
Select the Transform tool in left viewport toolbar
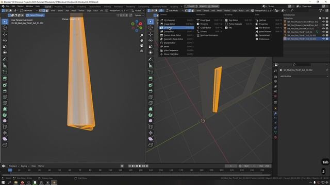5,52
